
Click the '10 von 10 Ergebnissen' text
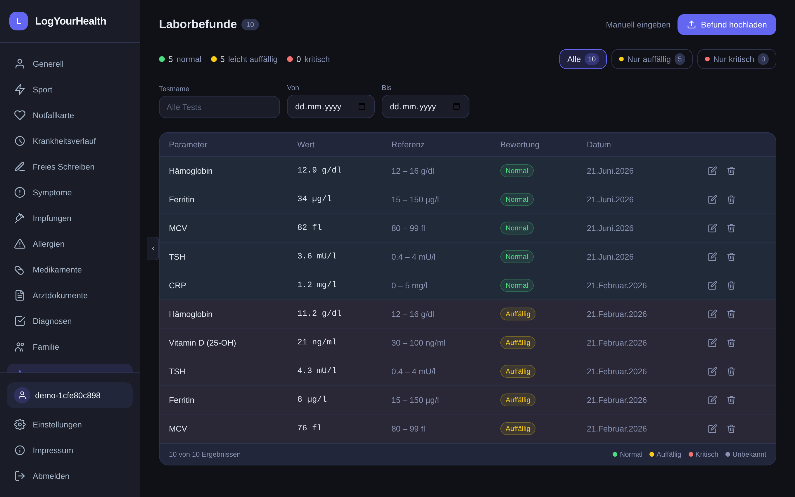205,454
